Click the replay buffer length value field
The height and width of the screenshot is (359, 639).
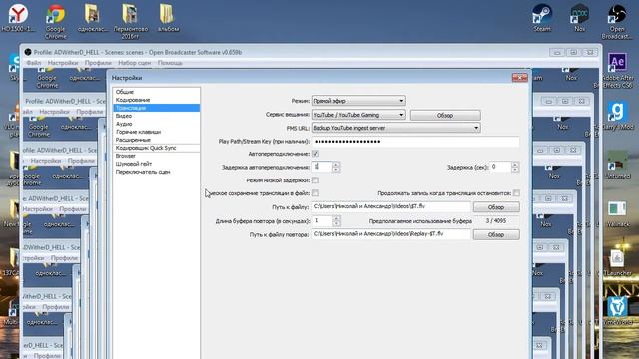[x=322, y=221]
